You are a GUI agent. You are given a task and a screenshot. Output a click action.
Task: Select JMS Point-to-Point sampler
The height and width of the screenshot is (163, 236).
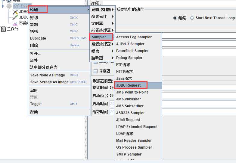pyautogui.click(x=138, y=92)
